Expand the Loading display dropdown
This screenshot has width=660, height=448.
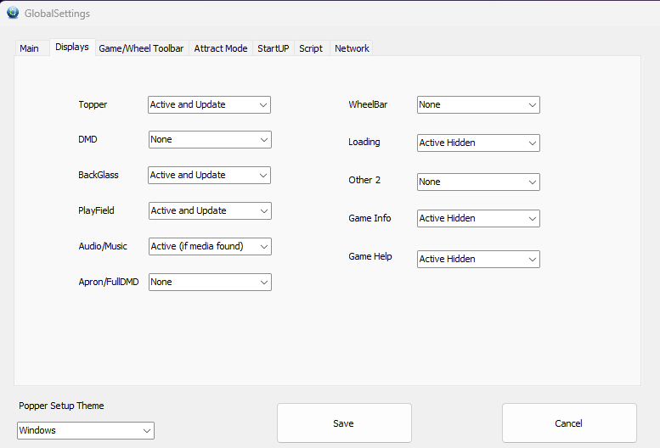pos(478,143)
